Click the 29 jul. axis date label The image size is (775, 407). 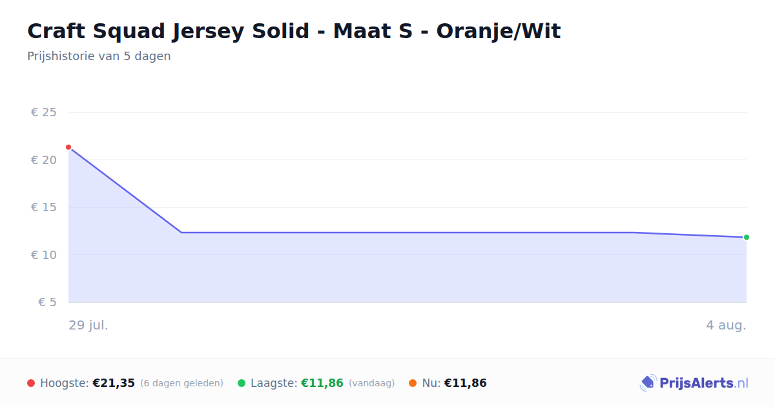[x=88, y=325]
